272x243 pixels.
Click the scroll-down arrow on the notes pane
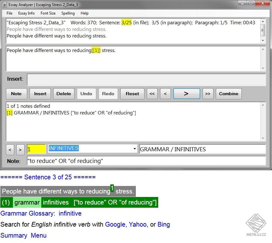(263, 138)
